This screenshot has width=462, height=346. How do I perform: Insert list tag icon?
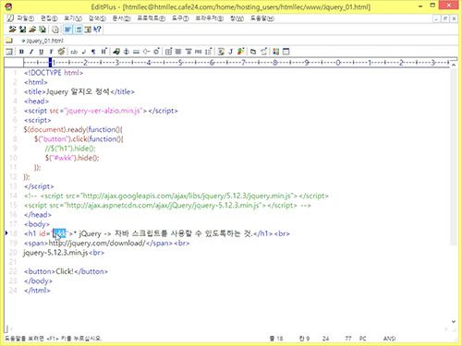209,52
